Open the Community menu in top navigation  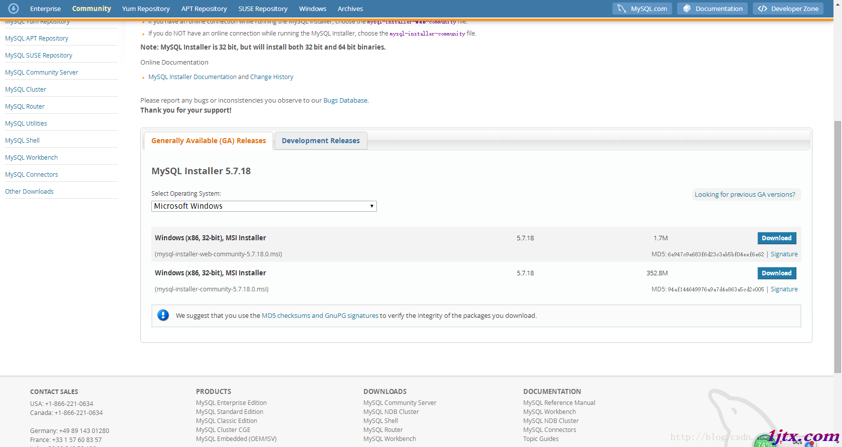coord(92,9)
